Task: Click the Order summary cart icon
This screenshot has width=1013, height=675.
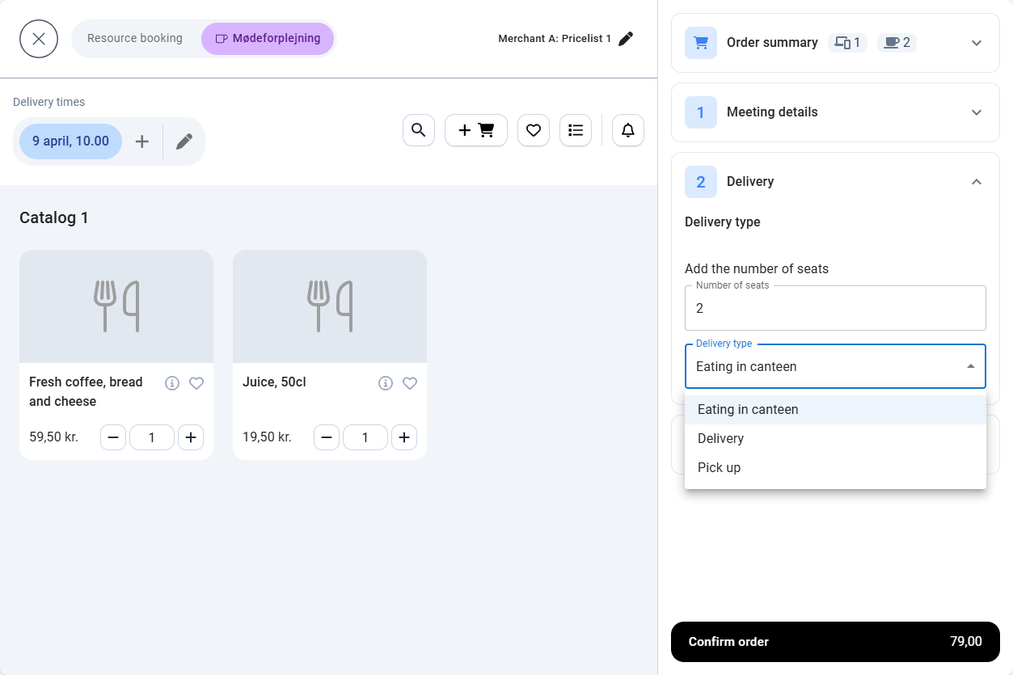Action: (x=701, y=43)
